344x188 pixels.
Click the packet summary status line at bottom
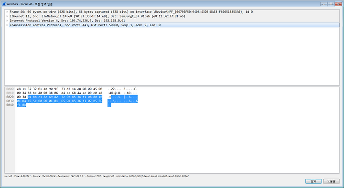97,176
